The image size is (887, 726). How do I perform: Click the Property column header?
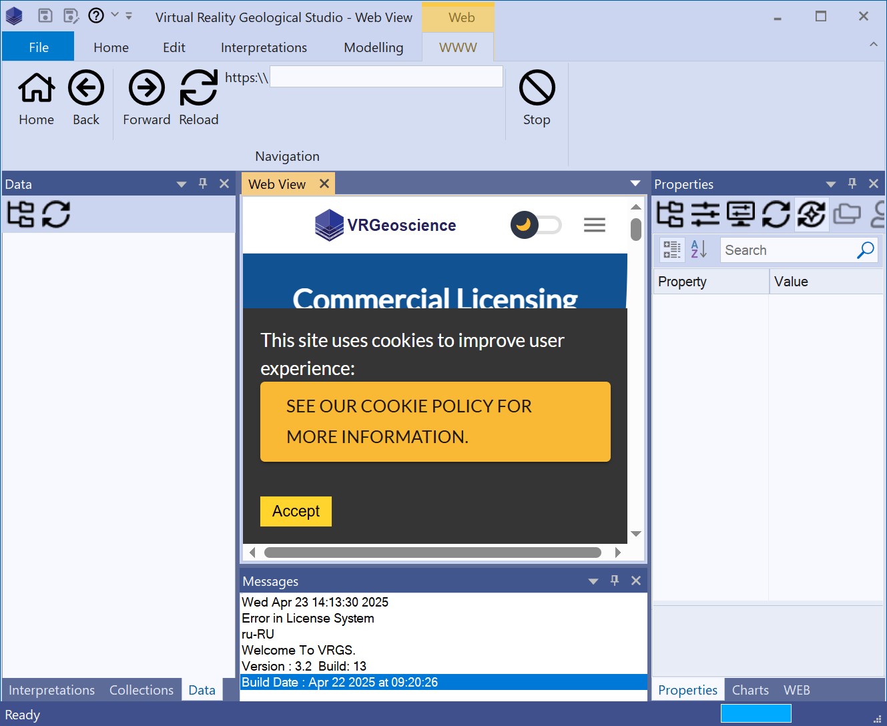click(x=711, y=282)
